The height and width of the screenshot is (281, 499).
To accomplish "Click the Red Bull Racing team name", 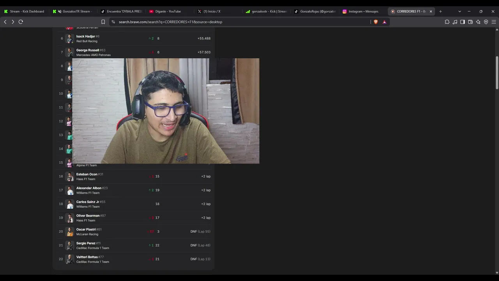I will [x=87, y=41].
